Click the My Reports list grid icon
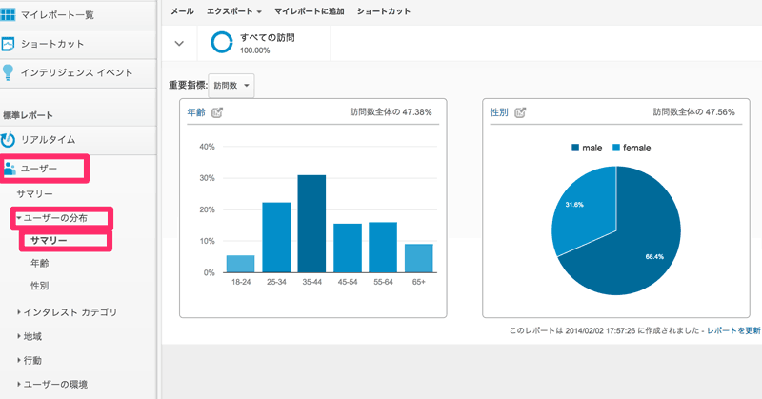The height and width of the screenshot is (399, 762). [x=9, y=15]
